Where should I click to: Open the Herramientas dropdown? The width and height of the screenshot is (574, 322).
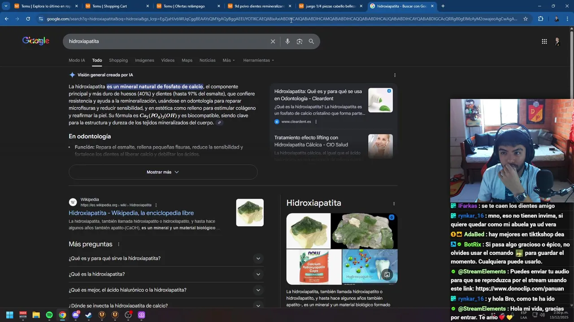258,60
